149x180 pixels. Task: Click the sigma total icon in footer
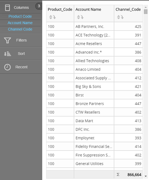click(x=118, y=175)
